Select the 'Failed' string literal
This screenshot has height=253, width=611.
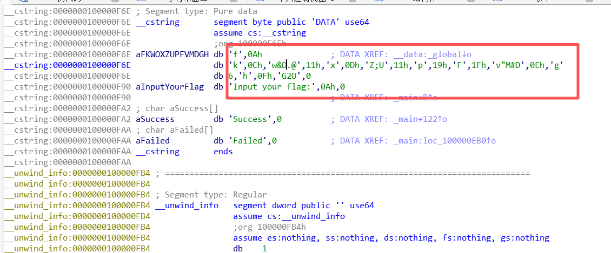click(x=248, y=141)
